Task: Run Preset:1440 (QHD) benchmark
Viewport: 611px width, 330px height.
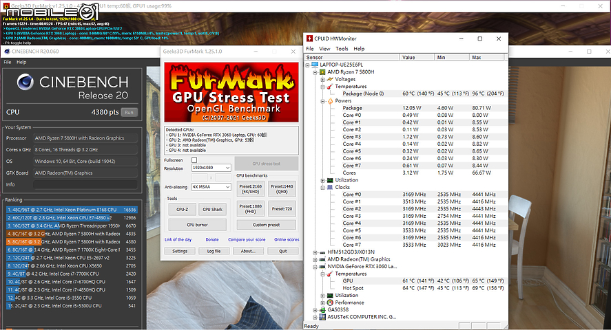Action: click(282, 189)
